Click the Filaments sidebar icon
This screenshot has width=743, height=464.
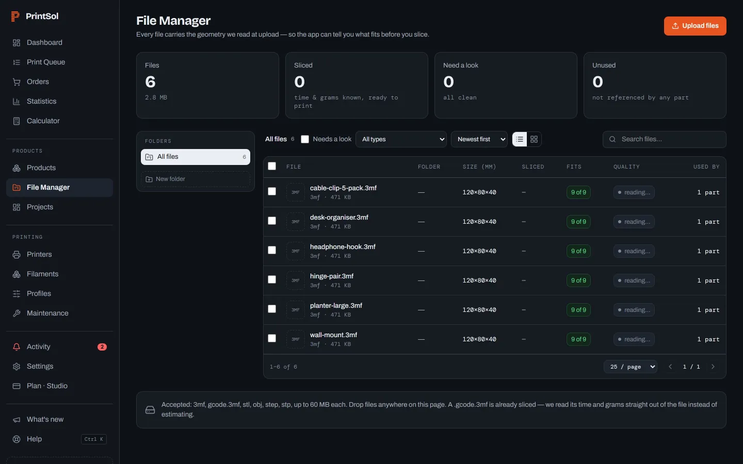point(17,274)
